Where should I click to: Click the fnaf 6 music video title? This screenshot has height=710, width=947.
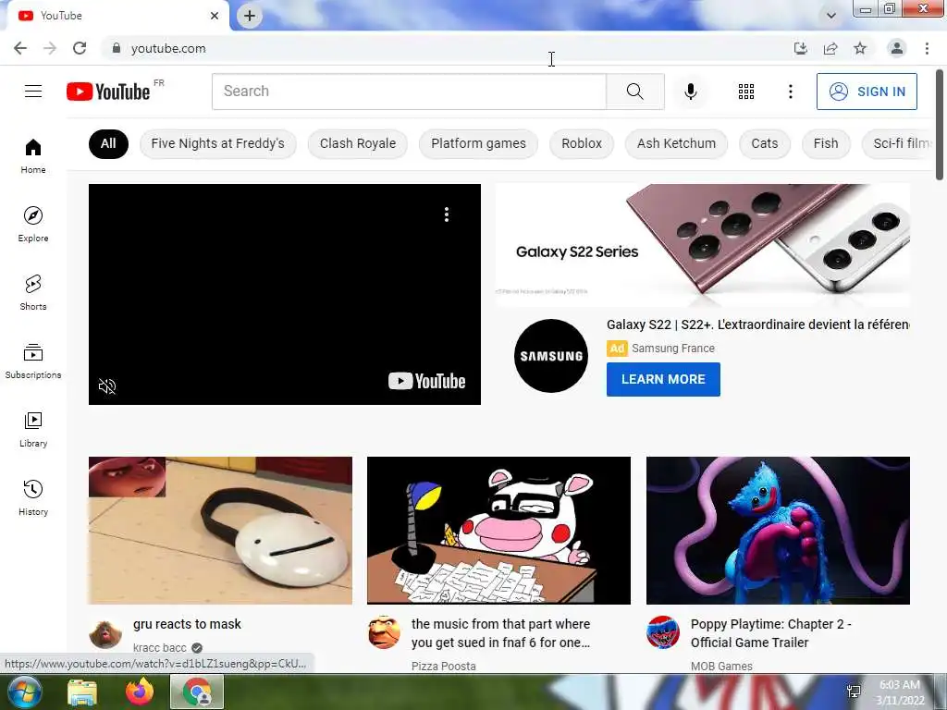click(x=500, y=633)
